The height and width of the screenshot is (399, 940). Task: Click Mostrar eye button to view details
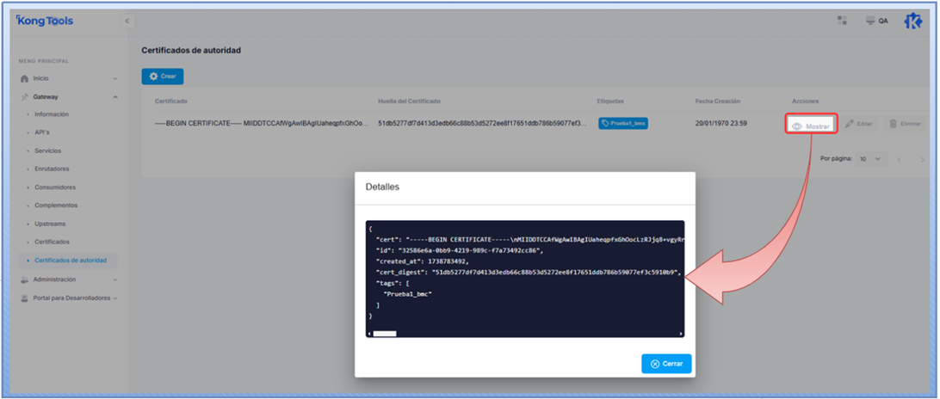(x=813, y=126)
